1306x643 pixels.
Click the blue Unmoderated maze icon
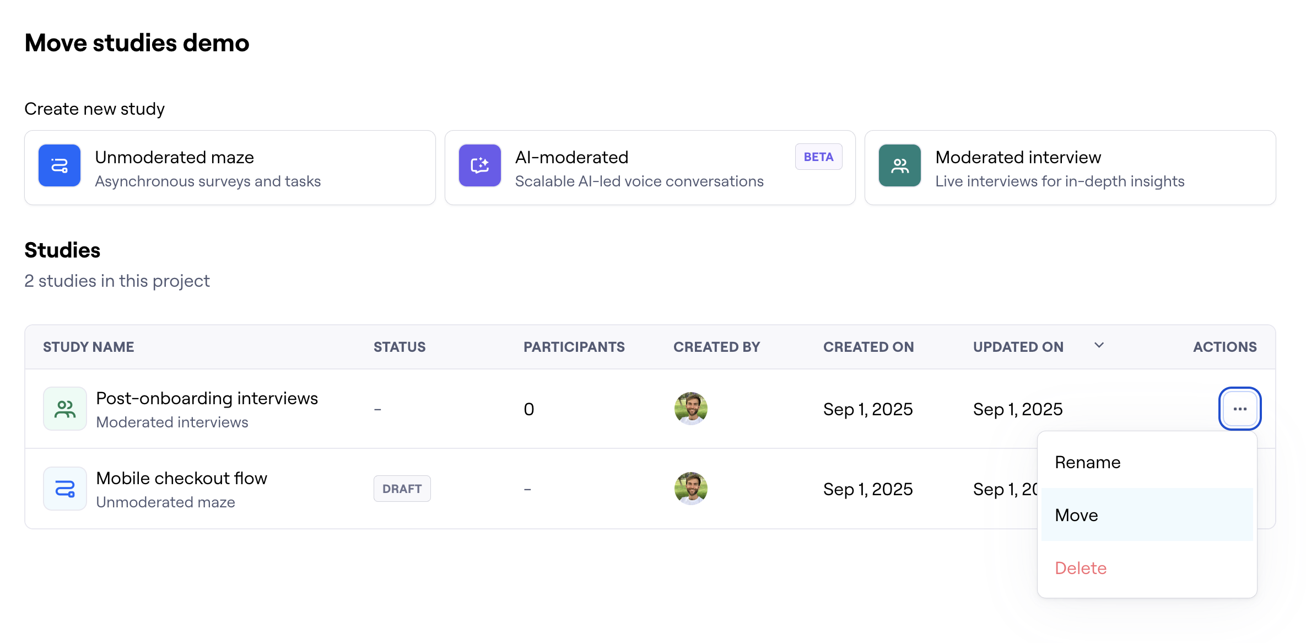pos(60,165)
